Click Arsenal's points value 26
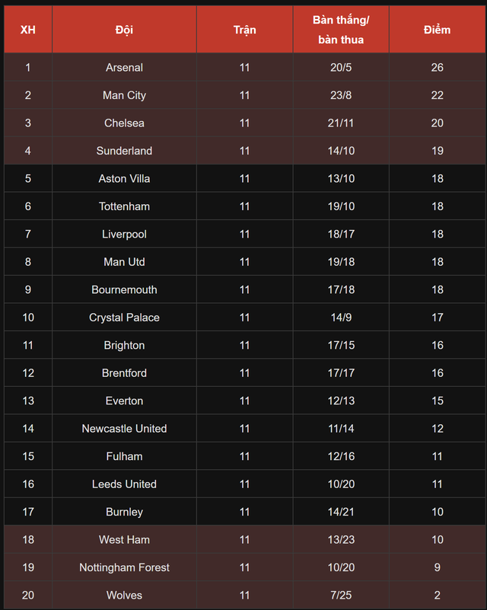 [437, 67]
